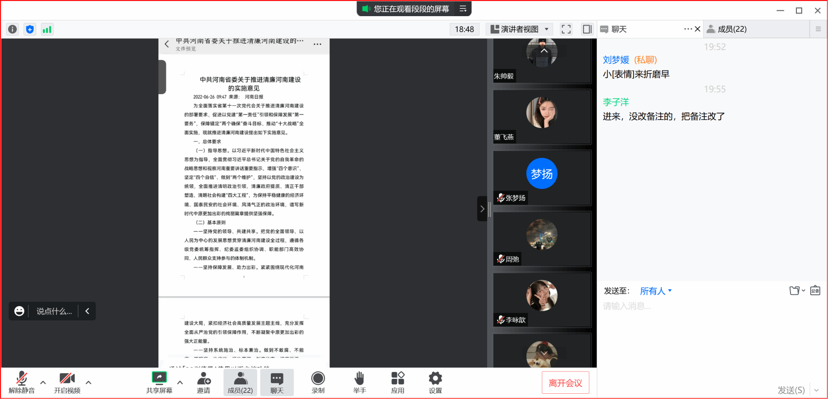Viewport: 828px width, 399px height.
Task: Close the meeting window
Action: click(x=817, y=10)
